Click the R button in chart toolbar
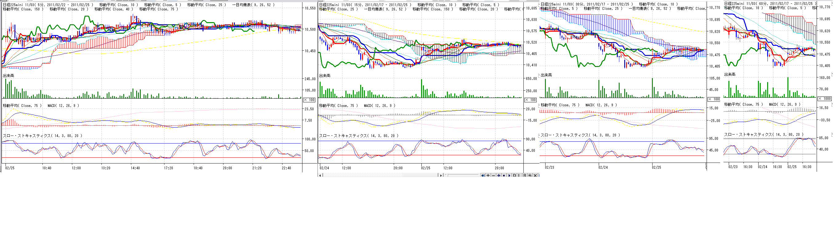 pyautogui.click(x=525, y=176)
